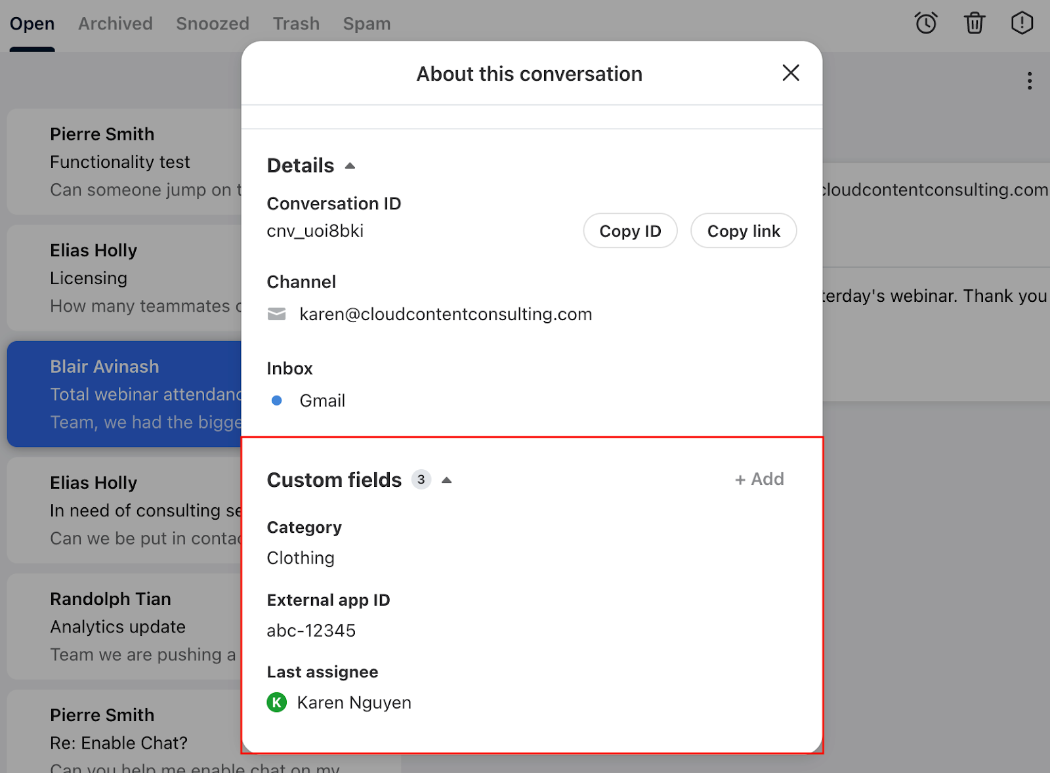Open the Snoozed tab
This screenshot has height=773, width=1050.
(x=213, y=24)
